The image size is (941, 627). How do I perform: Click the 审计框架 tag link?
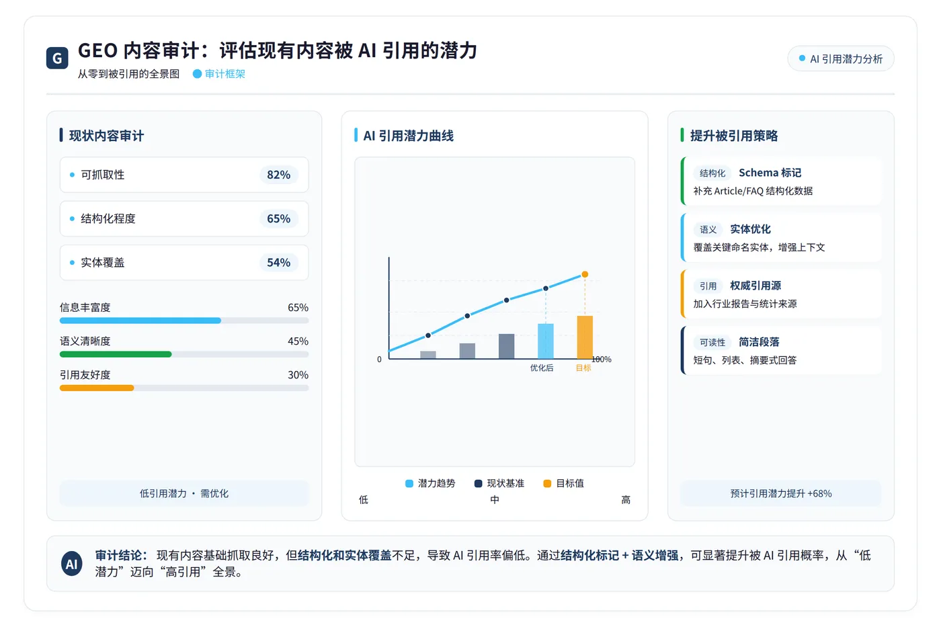pos(219,74)
